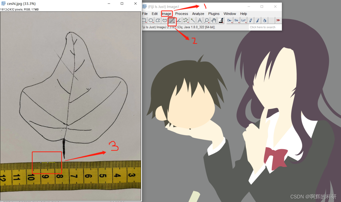Maximize the ceshi.jpg image window

(122, 4)
